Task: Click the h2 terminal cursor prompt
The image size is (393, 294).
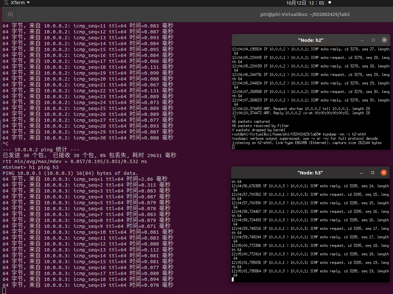Action: 233,147
